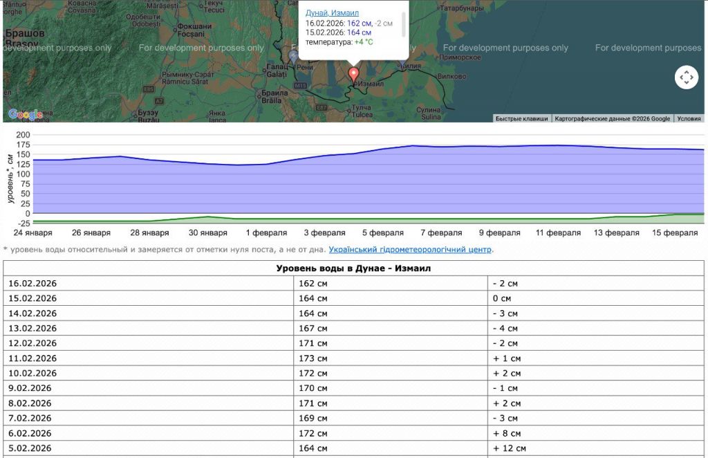Click the E87 road badge near Tulcea

tap(322, 108)
